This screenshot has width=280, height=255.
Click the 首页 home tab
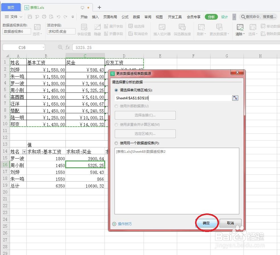(11, 7)
